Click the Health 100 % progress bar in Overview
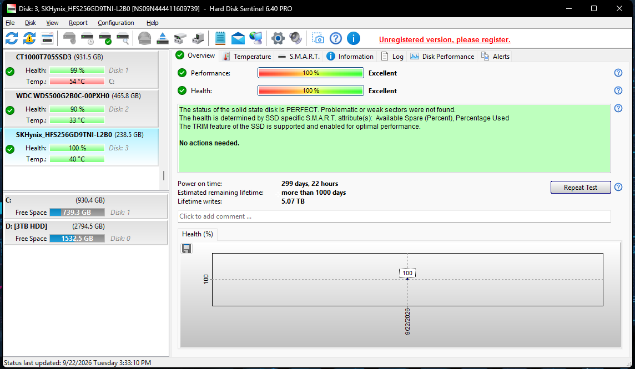 (x=311, y=91)
